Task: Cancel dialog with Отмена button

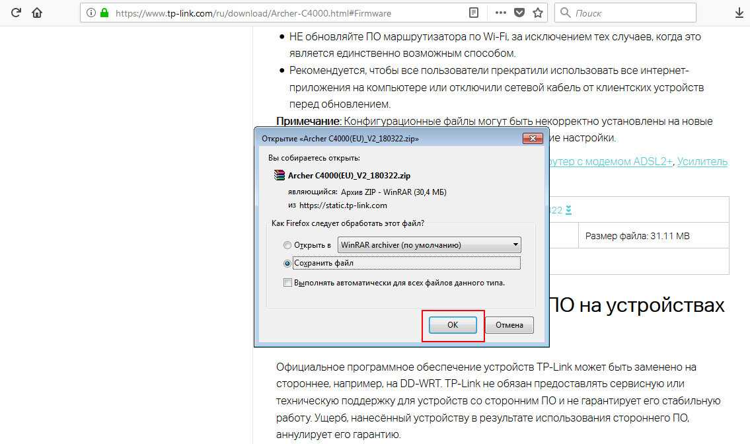Action: [509, 325]
